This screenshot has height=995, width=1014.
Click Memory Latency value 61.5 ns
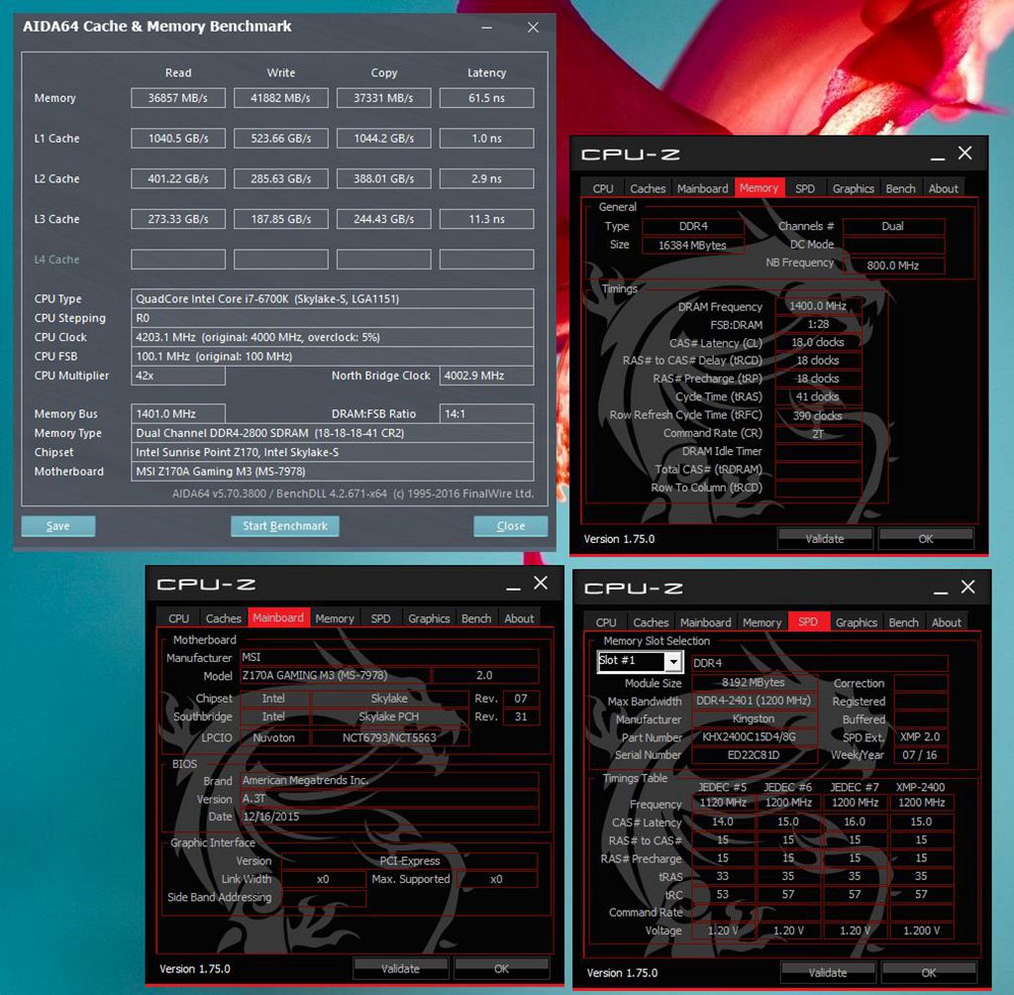[486, 98]
